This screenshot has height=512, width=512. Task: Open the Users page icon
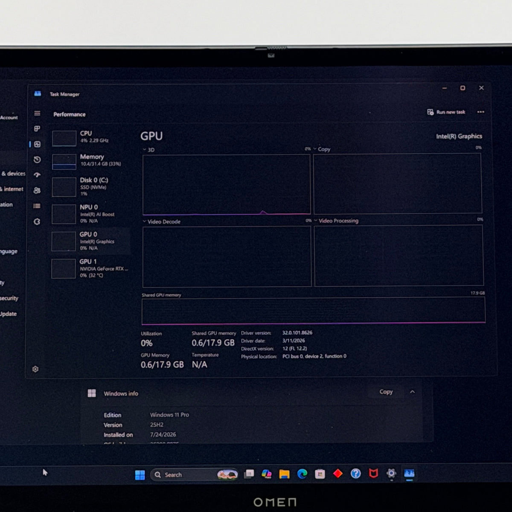click(x=37, y=190)
